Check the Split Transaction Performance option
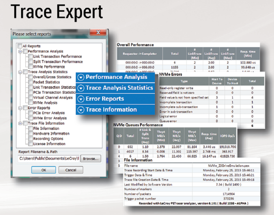274x215 pixels. point(31,62)
